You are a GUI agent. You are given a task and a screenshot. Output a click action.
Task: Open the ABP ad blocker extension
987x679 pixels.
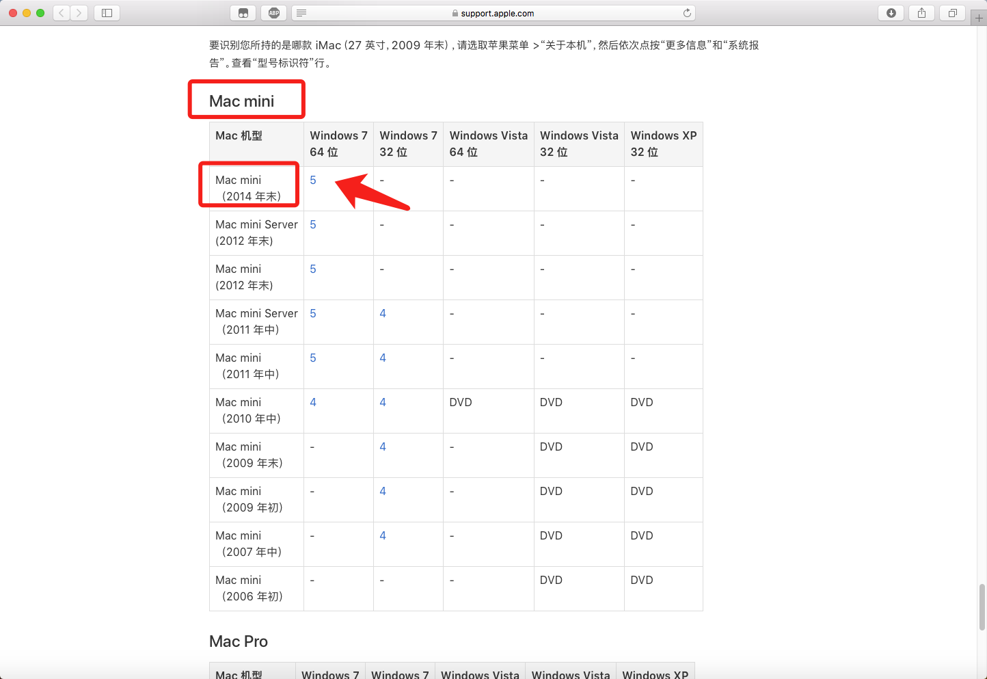coord(274,13)
